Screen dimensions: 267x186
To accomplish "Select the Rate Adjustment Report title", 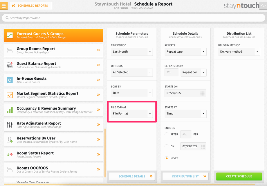I will coord(39,123).
